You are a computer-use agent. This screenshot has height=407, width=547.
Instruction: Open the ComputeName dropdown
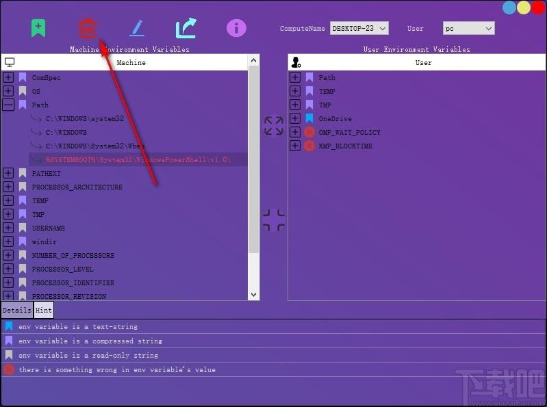click(359, 28)
